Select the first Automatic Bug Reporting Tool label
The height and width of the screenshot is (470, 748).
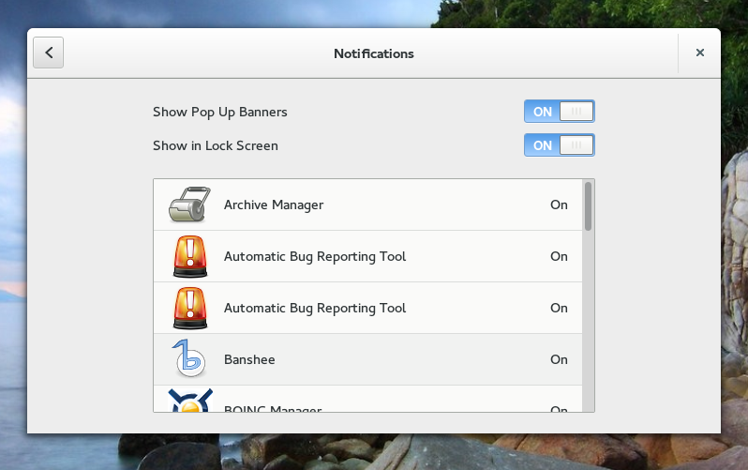tap(315, 256)
